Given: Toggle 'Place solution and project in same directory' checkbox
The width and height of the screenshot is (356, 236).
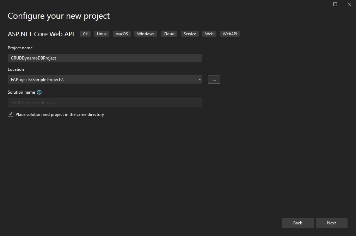Looking at the screenshot, I should (11, 114).
